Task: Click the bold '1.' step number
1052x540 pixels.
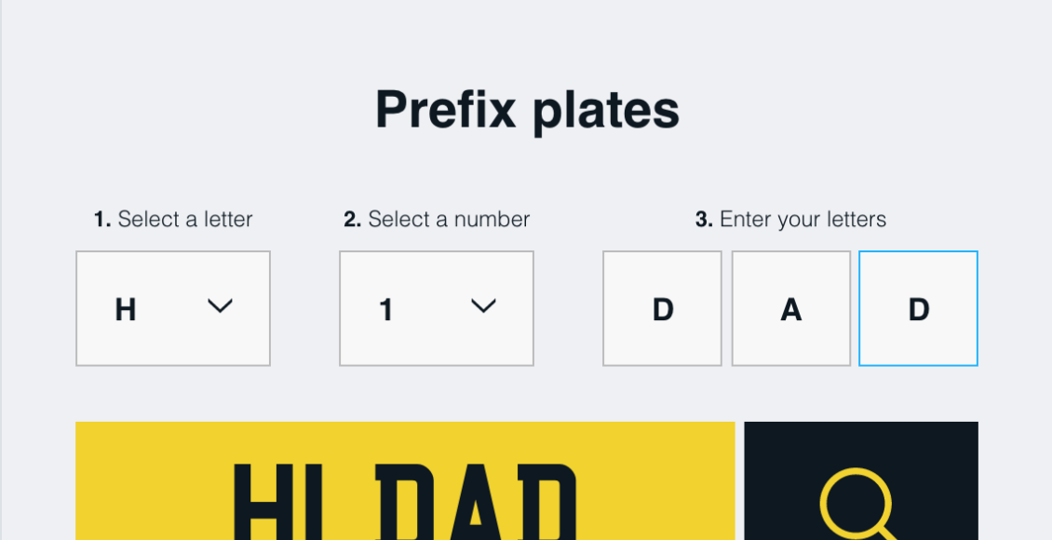Action: [102, 220]
